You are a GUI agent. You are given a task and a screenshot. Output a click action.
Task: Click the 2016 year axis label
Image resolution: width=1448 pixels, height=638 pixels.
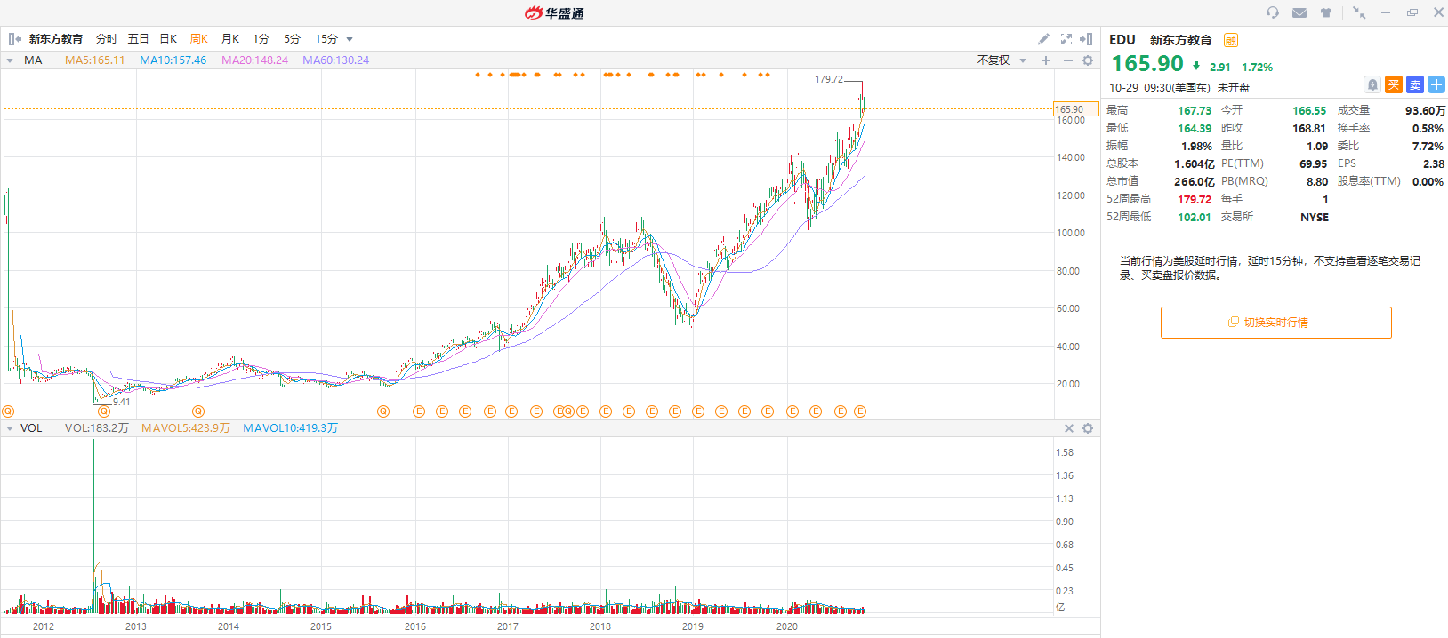coord(415,626)
